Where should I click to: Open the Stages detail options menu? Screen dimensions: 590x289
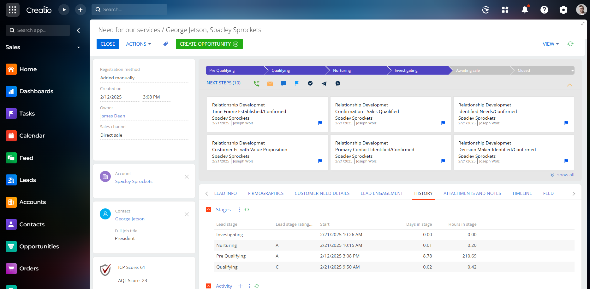tap(239, 210)
